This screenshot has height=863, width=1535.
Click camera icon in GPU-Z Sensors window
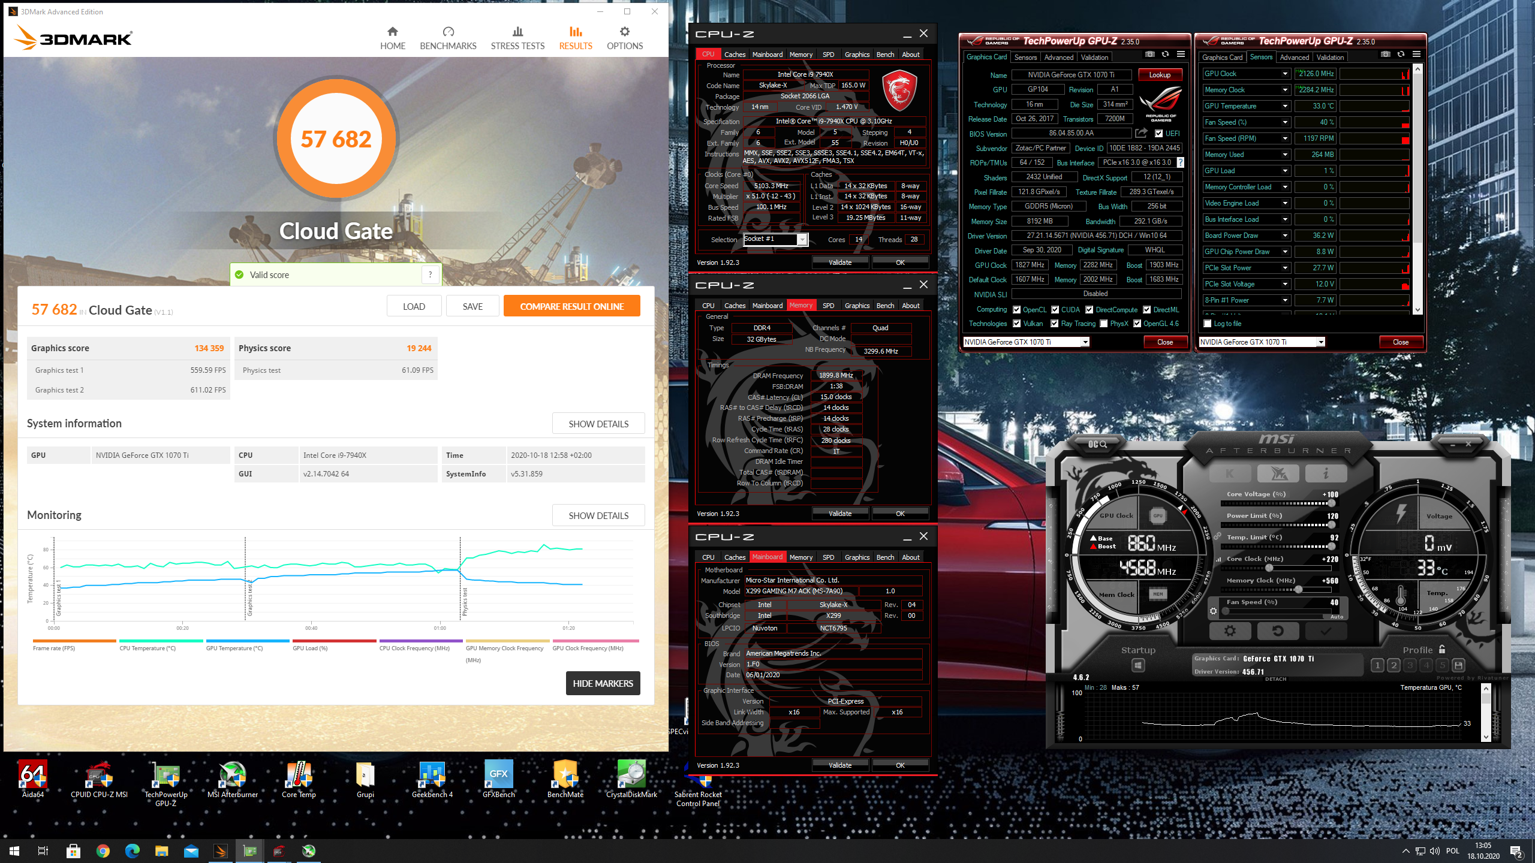coord(1385,55)
